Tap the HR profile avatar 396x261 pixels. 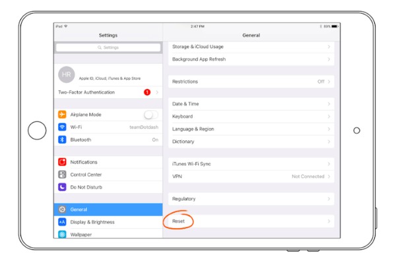coord(67,74)
